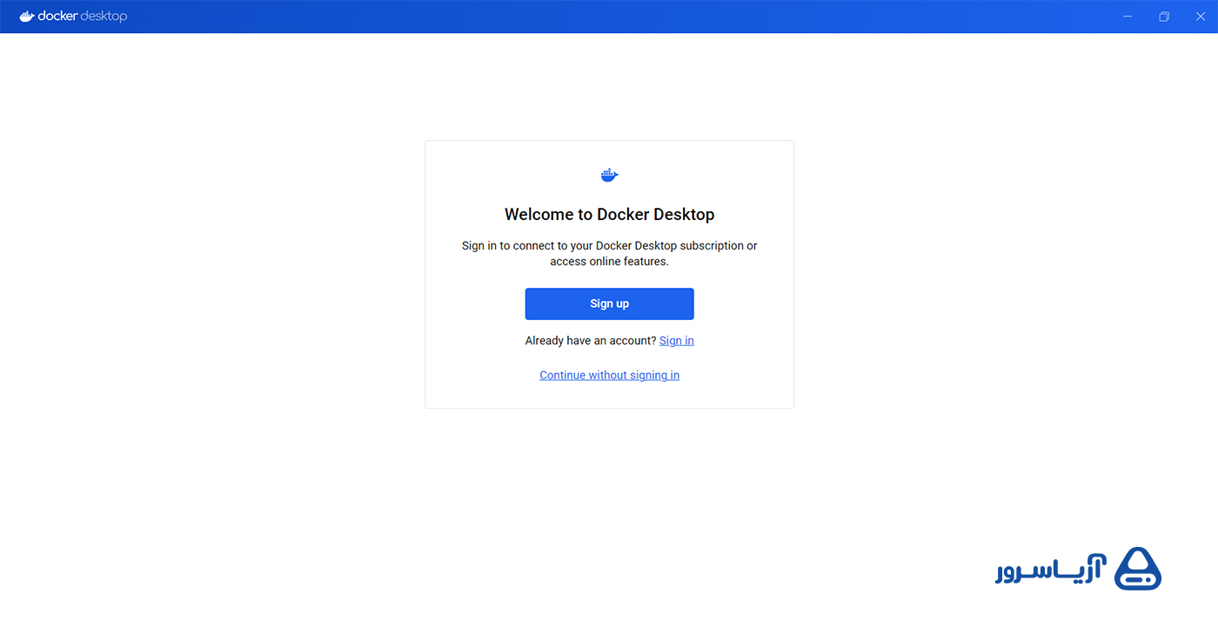Open the Sign in link
1218x640 pixels.
click(x=676, y=341)
